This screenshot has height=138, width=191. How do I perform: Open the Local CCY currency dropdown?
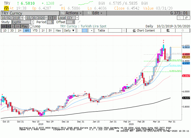(x=77, y=18)
